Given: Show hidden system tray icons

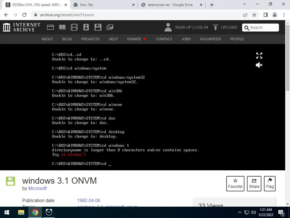Looking at the screenshot, I should tap(240, 212).
